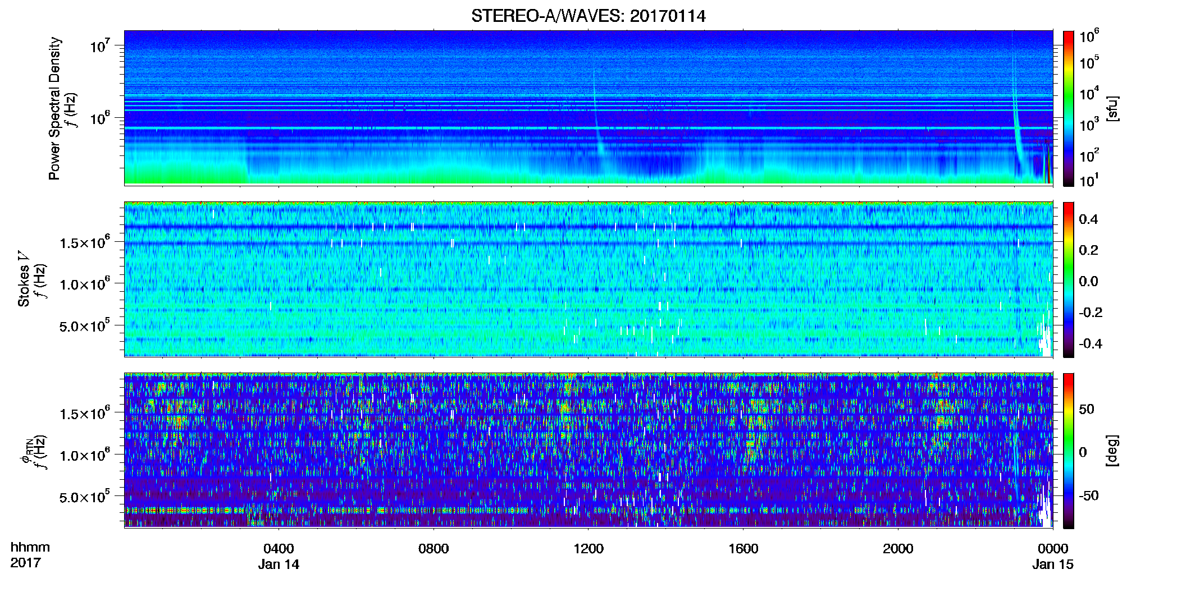Click the 1200 time axis label
Image resolution: width=1177 pixels, height=606 pixels.
588,549
